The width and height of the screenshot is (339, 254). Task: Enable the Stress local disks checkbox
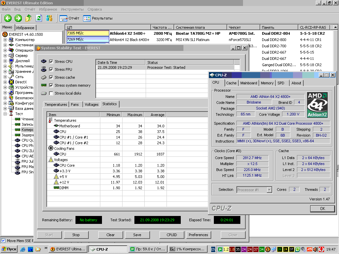pos(51,93)
